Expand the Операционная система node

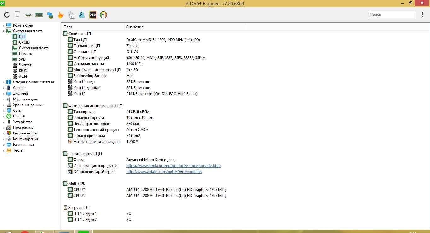tap(3, 82)
